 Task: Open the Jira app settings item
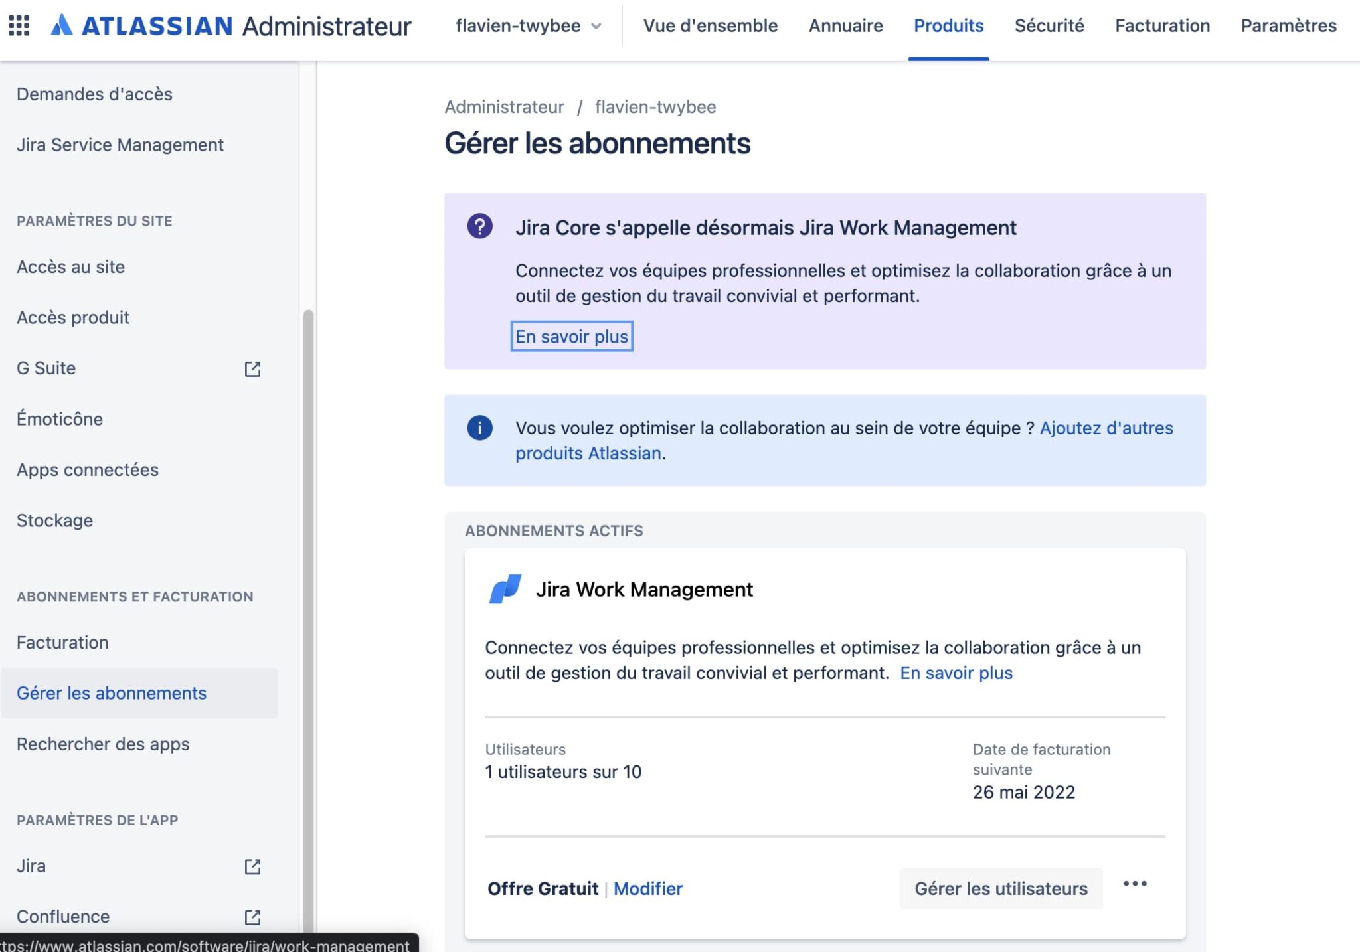139,866
